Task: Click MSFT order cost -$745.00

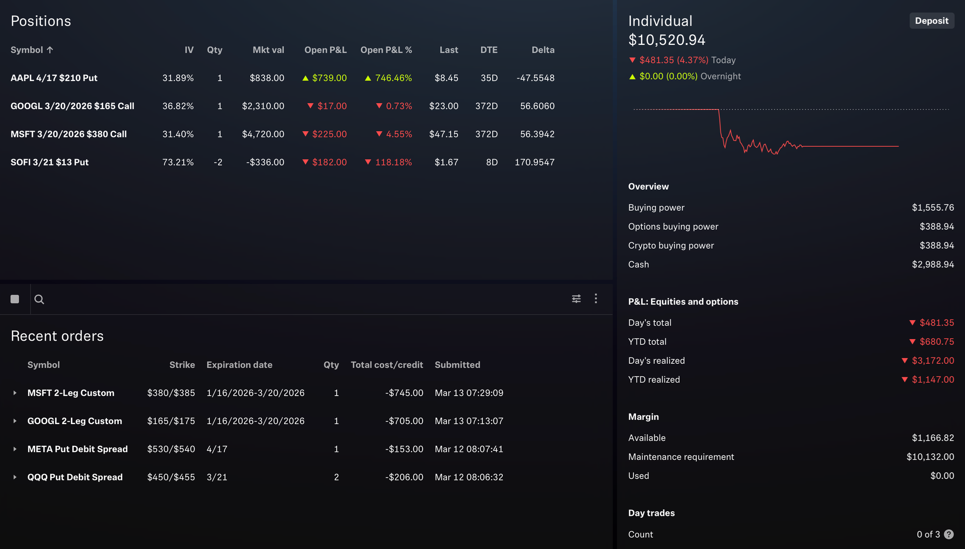Action: 404,393
